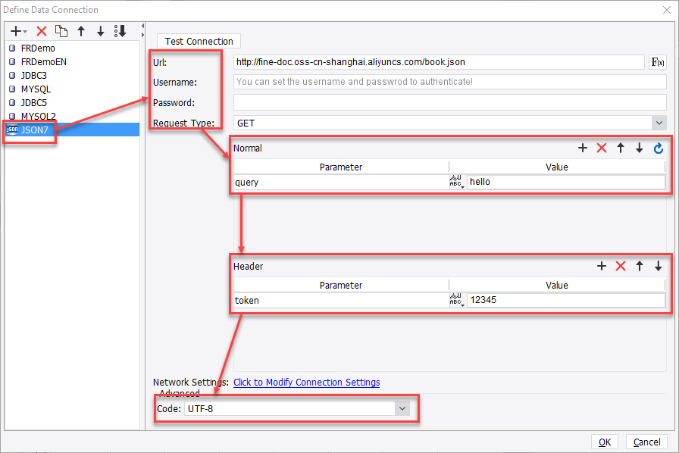Click the sort connections icon
679x453 pixels.
pyautogui.click(x=120, y=31)
